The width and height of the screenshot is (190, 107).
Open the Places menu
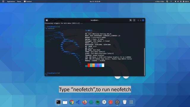pyautogui.click(x=19, y=1)
